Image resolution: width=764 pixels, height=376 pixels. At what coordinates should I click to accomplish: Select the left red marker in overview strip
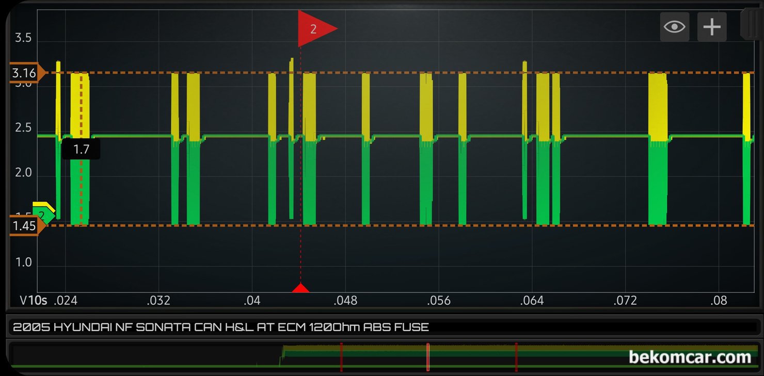341,357
